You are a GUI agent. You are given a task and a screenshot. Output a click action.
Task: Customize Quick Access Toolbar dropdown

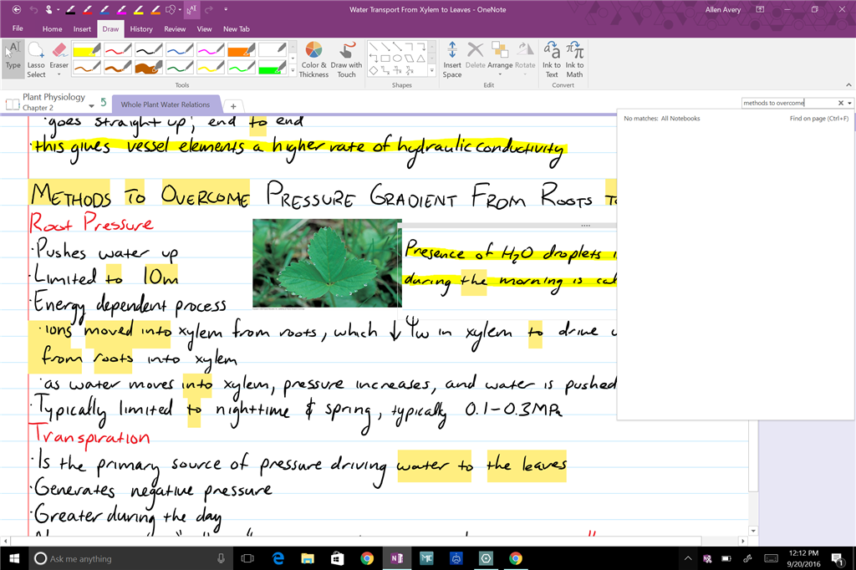point(226,9)
